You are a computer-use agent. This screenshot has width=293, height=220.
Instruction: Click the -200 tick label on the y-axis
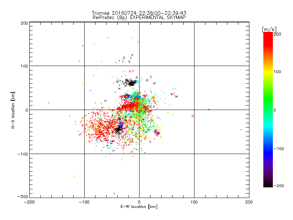click(23, 197)
